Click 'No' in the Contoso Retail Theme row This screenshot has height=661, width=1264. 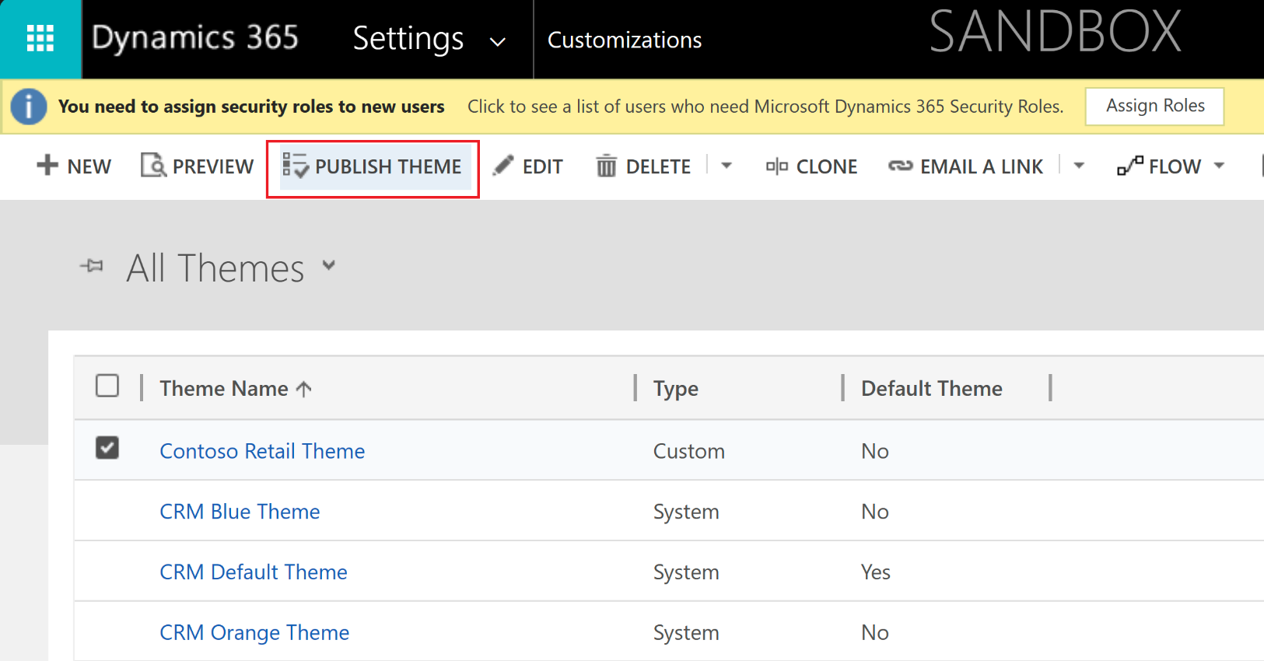tap(874, 451)
